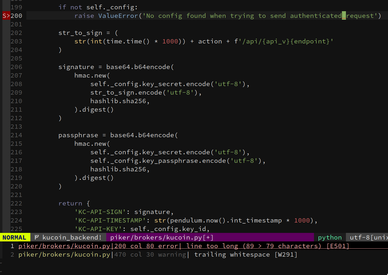
Task: Click 'str_to_sign = (' on line 202
Action: [88, 33]
